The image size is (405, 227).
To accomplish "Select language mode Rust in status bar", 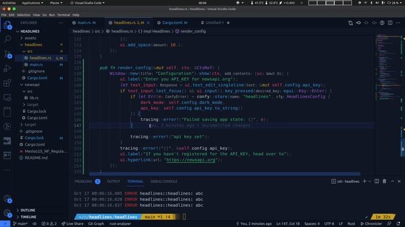I will 351,224.
